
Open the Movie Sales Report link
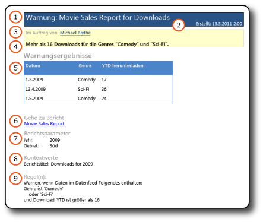click(x=44, y=124)
